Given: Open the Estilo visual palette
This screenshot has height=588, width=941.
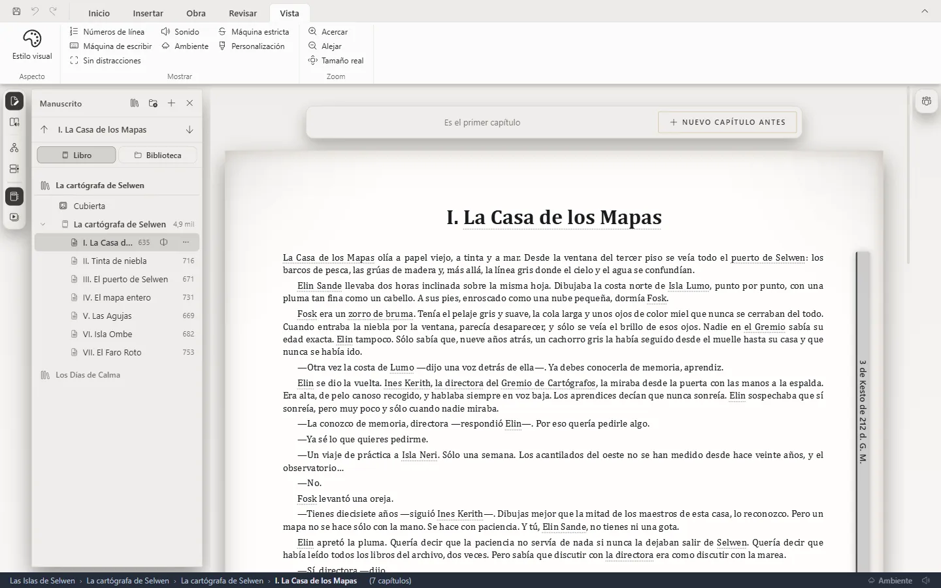Looking at the screenshot, I should [x=32, y=45].
